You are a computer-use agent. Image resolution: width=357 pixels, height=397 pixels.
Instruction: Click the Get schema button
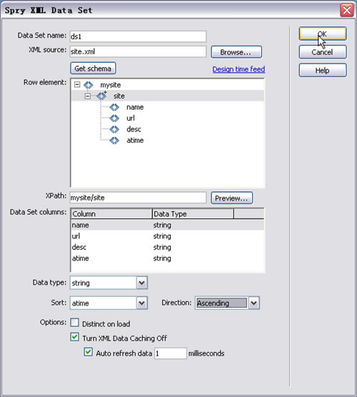(x=93, y=69)
